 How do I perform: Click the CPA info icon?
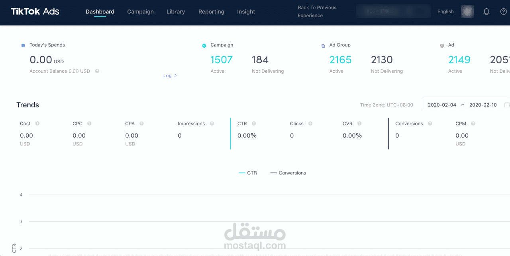tap(141, 124)
